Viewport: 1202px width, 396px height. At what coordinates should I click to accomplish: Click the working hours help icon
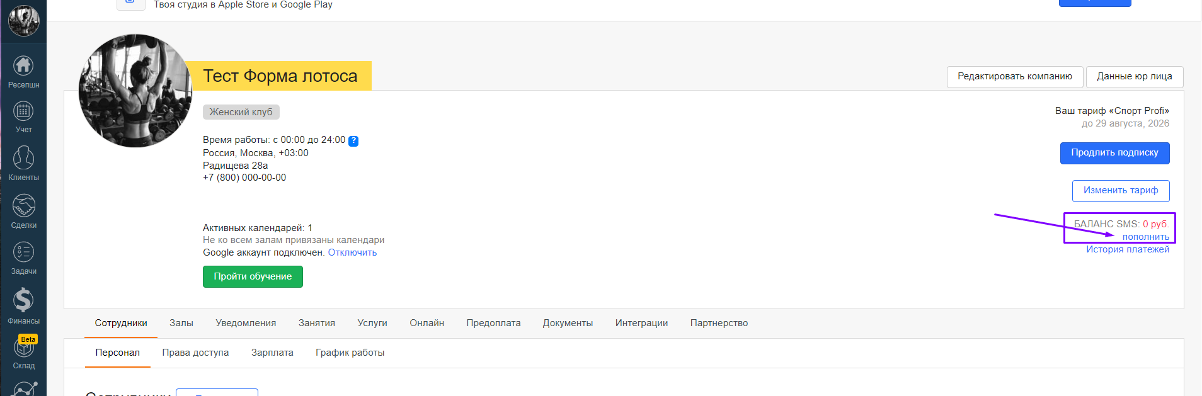pos(353,141)
